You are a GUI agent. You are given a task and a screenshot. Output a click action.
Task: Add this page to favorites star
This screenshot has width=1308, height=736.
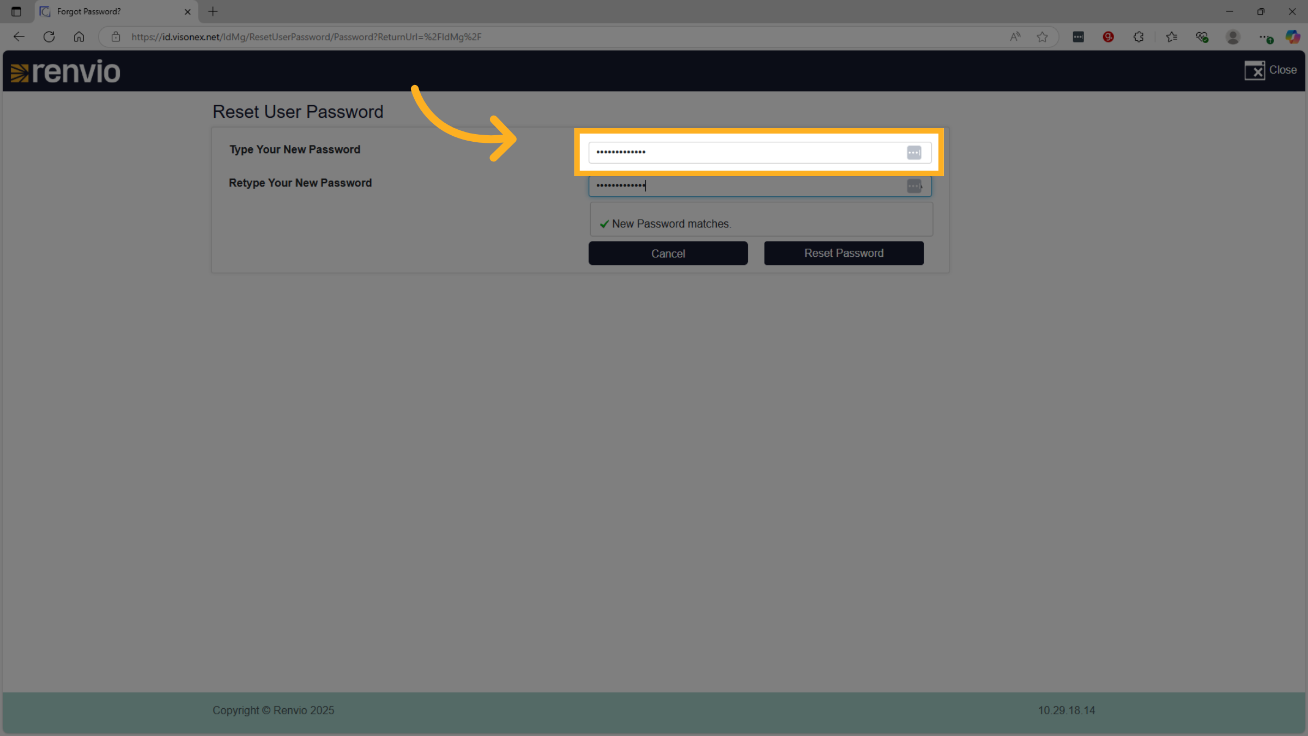click(1042, 37)
